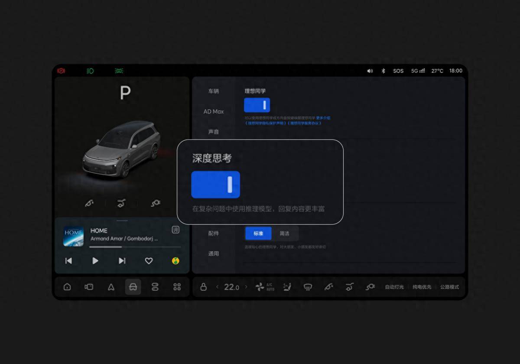Decrease temperature with left chevron
The image size is (520, 364).
(217, 287)
